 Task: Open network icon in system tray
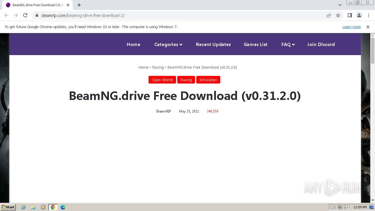click(340, 207)
